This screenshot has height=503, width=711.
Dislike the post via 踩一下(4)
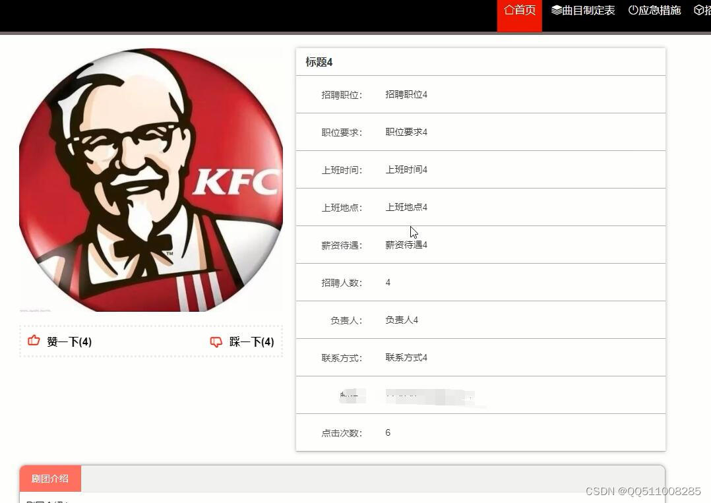[242, 341]
